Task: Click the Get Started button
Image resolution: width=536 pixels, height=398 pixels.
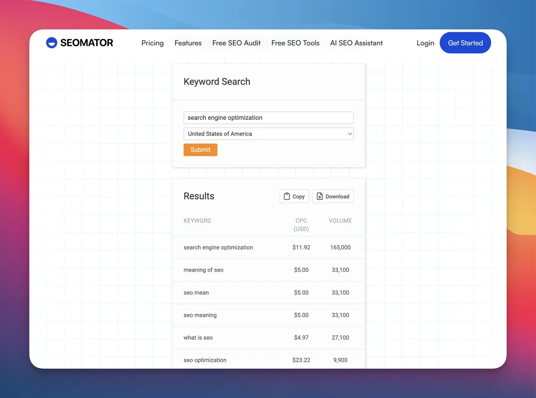Action: (x=465, y=43)
